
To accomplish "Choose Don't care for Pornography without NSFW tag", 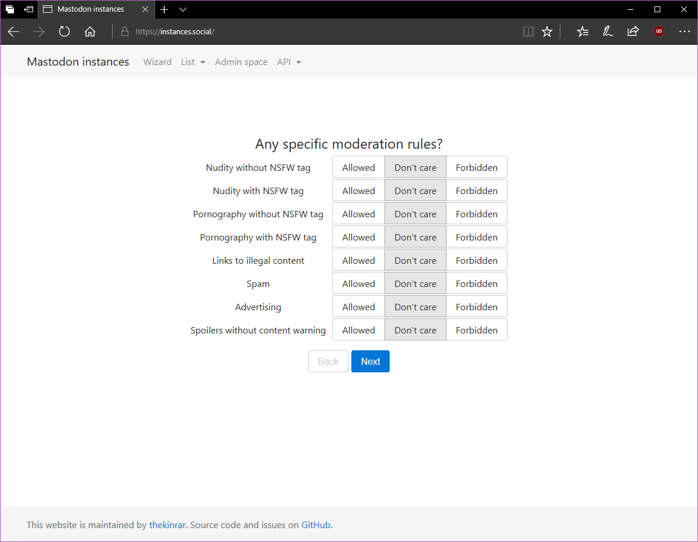I will [415, 214].
